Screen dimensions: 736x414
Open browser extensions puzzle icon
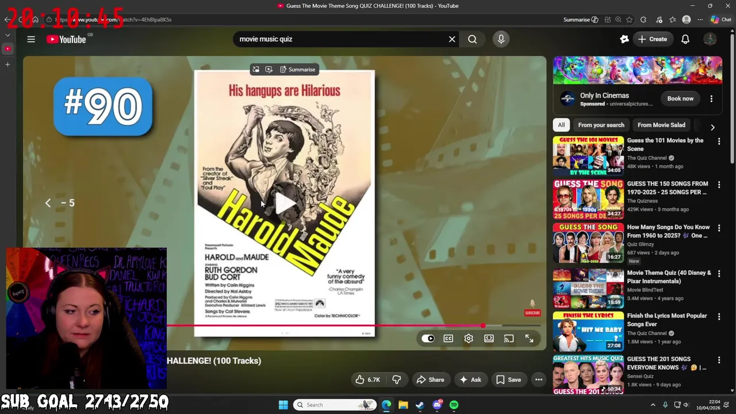(x=643, y=20)
